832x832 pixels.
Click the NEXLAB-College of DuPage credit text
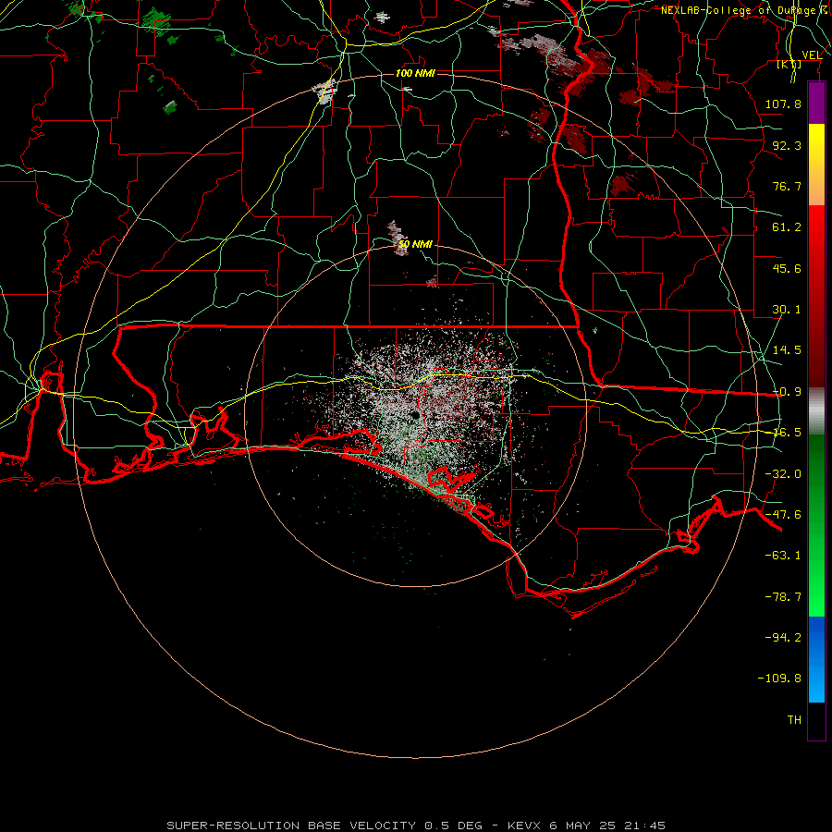(745, 10)
